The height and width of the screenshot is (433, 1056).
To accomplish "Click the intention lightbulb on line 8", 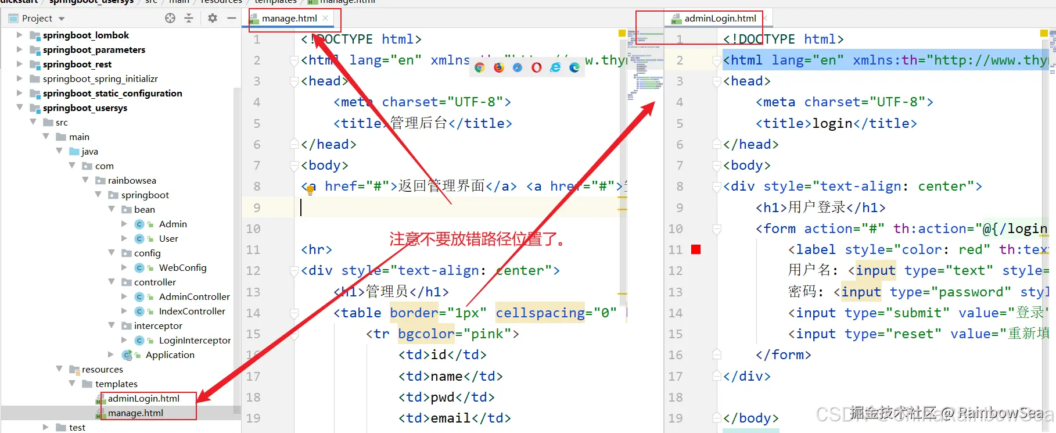I will (310, 190).
